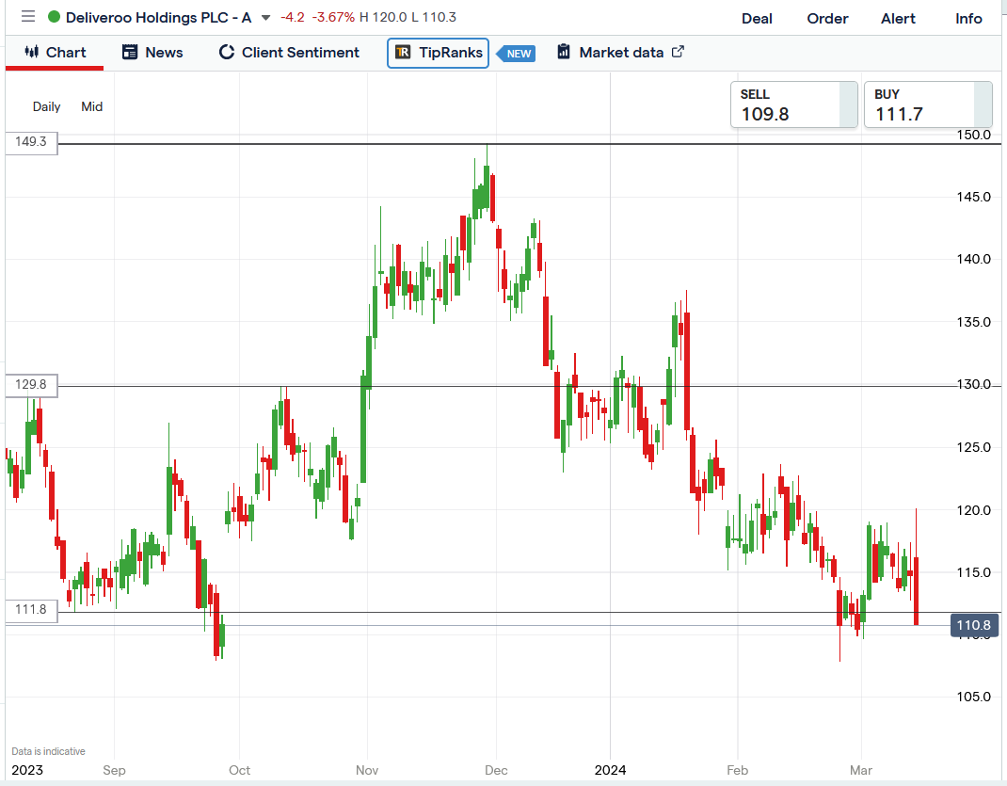Click the Nov date axis label
1007x786 pixels.
[367, 770]
